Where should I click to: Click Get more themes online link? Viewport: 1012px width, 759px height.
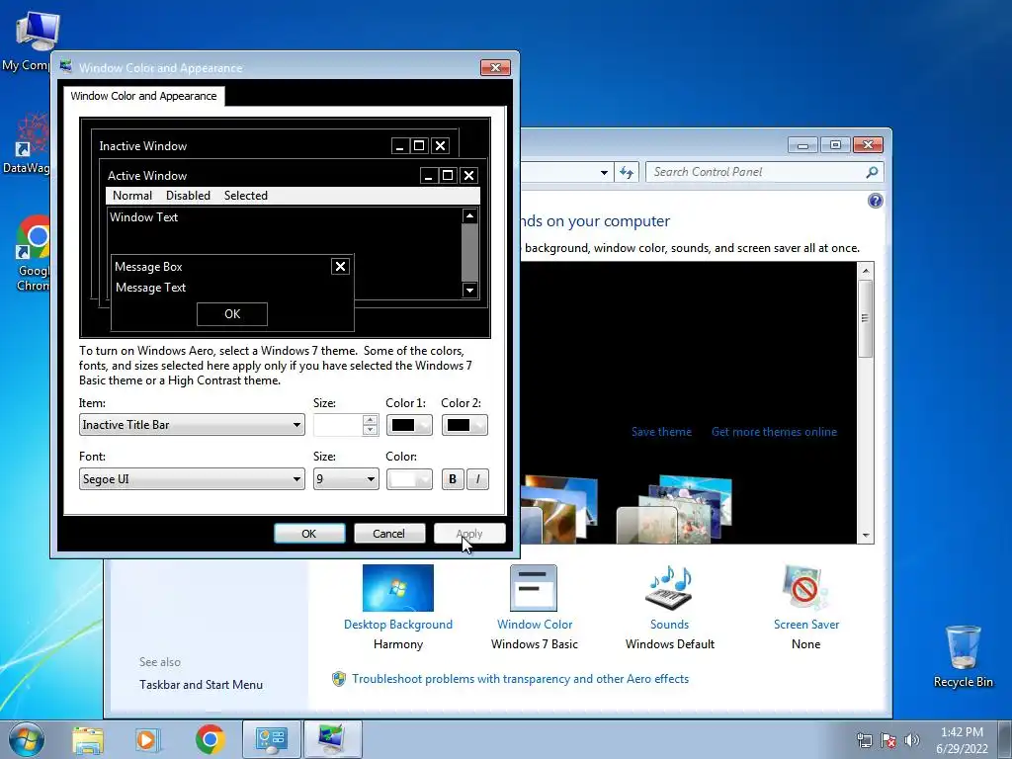tap(775, 432)
